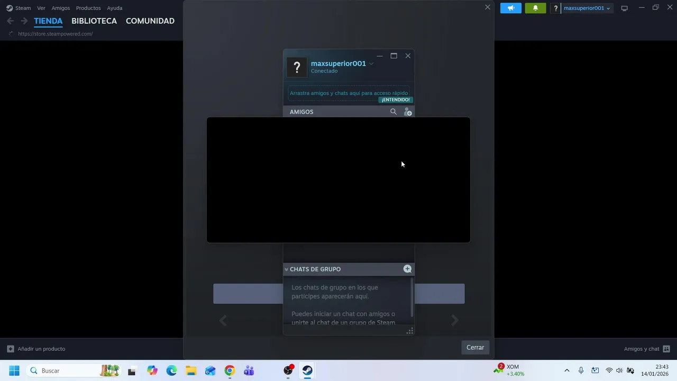Viewport: 677px width, 381px height.
Task: Click the resize grip of friends window
Action: [409, 331]
